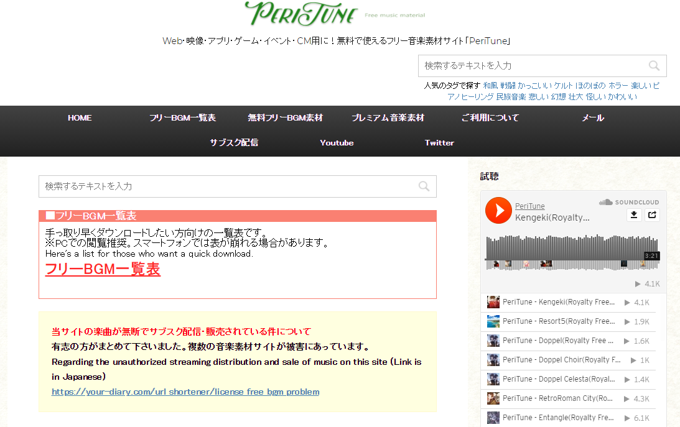Viewport: 680px width, 427px height.
Task: Click the SoundCloud download icon
Action: pyautogui.click(x=633, y=215)
